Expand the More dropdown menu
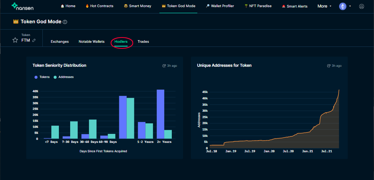374x180 pixels. pyautogui.click(x=324, y=6)
